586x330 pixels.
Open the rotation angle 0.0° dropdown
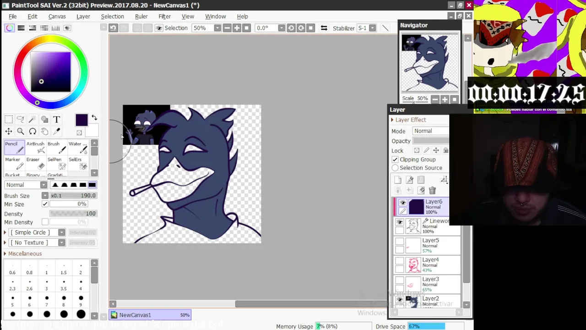click(282, 28)
